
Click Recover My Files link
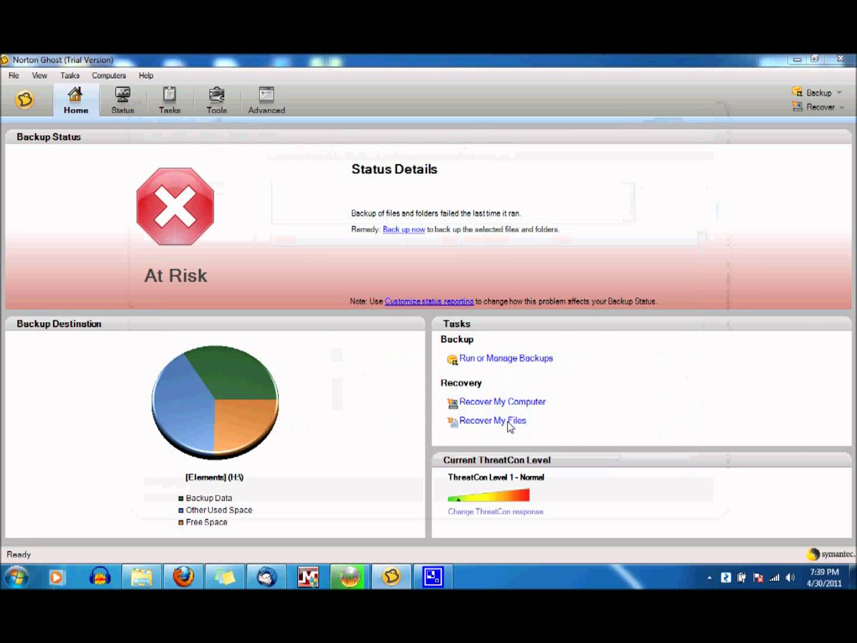(493, 420)
